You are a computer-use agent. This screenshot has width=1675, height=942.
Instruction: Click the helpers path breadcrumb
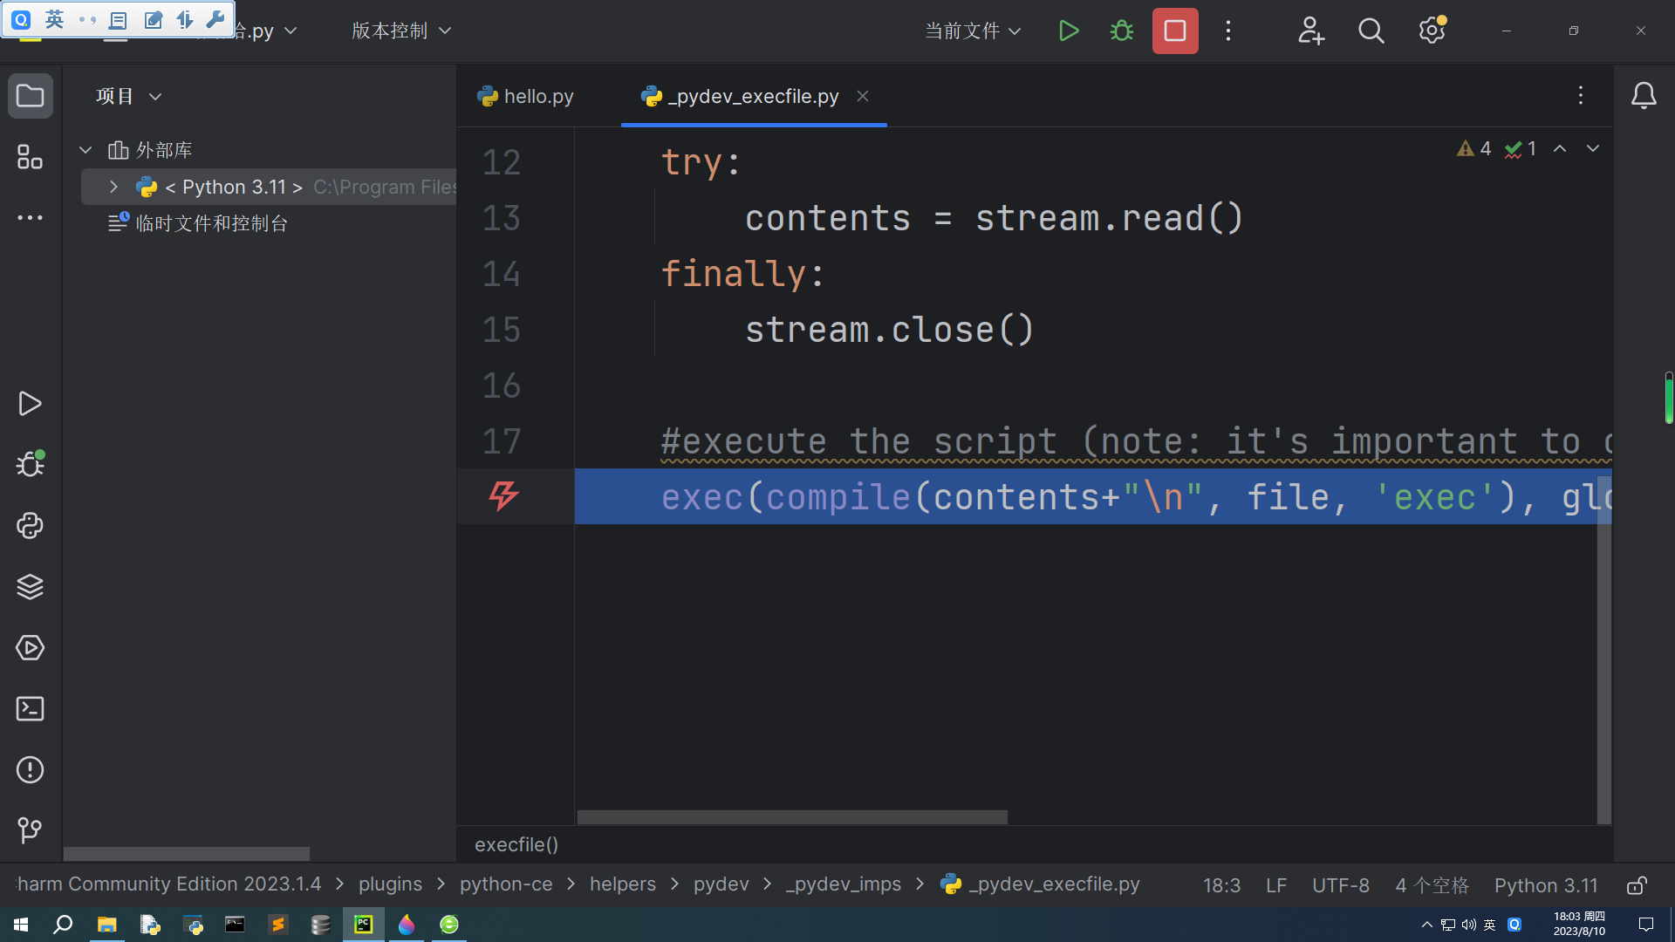click(623, 884)
